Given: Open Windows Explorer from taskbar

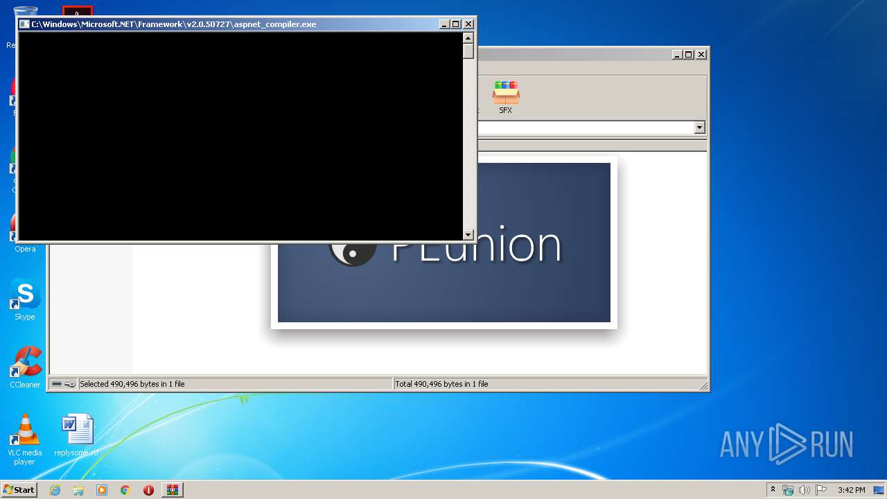Looking at the screenshot, I should coord(78,490).
